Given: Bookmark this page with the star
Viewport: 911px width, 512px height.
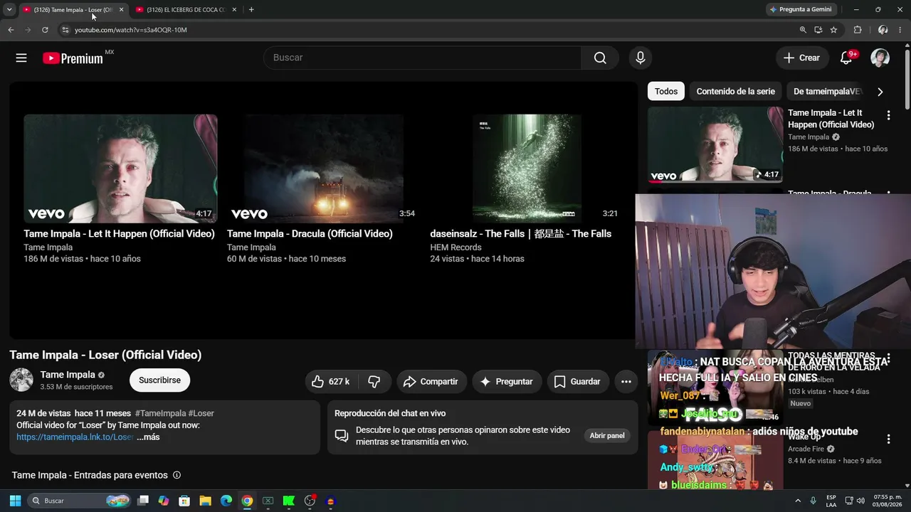Looking at the screenshot, I should click(833, 30).
